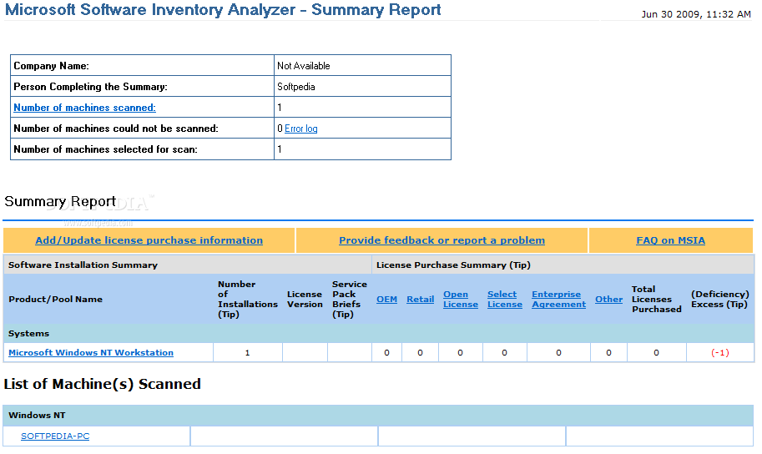Open the Number of machines scanned link
Screen dimensions: 762x454
84,108
